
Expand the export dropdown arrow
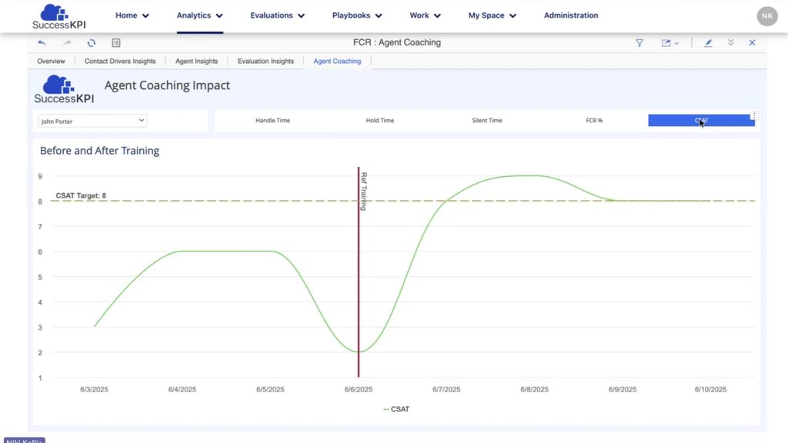677,43
